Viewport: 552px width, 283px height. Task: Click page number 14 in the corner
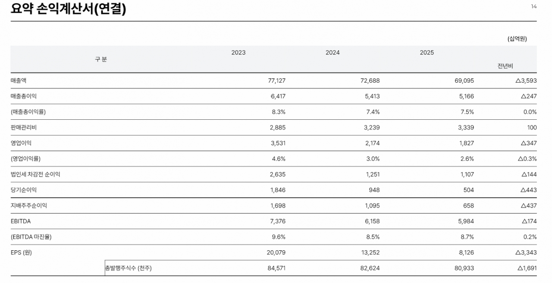coord(533,6)
